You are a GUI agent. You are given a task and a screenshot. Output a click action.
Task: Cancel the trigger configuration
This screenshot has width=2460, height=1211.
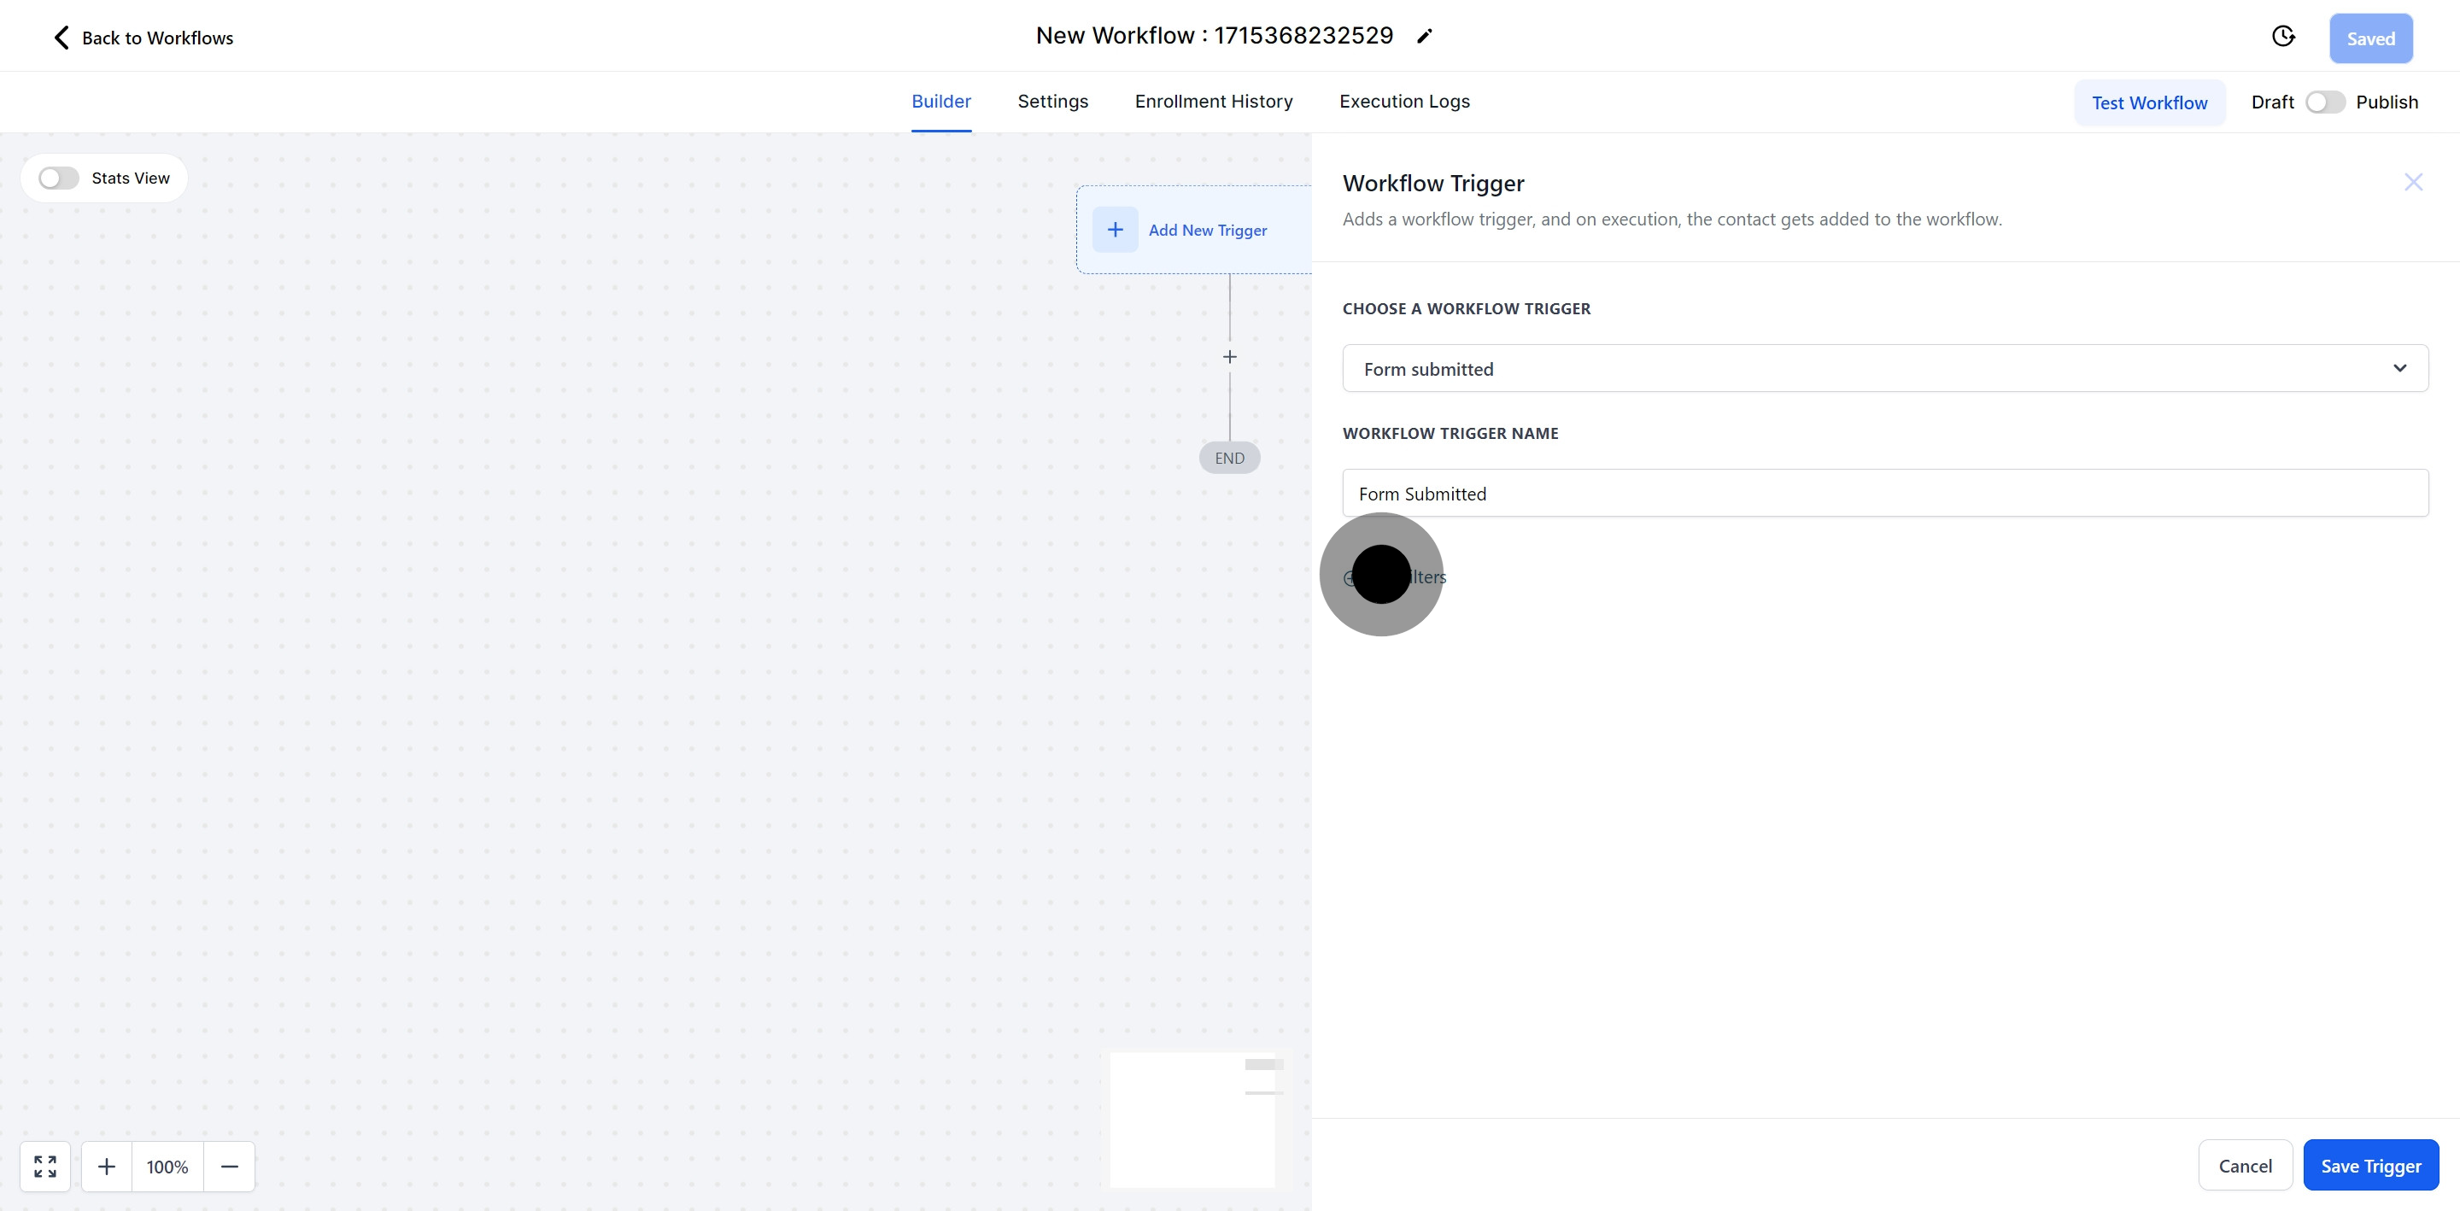click(x=2245, y=1165)
